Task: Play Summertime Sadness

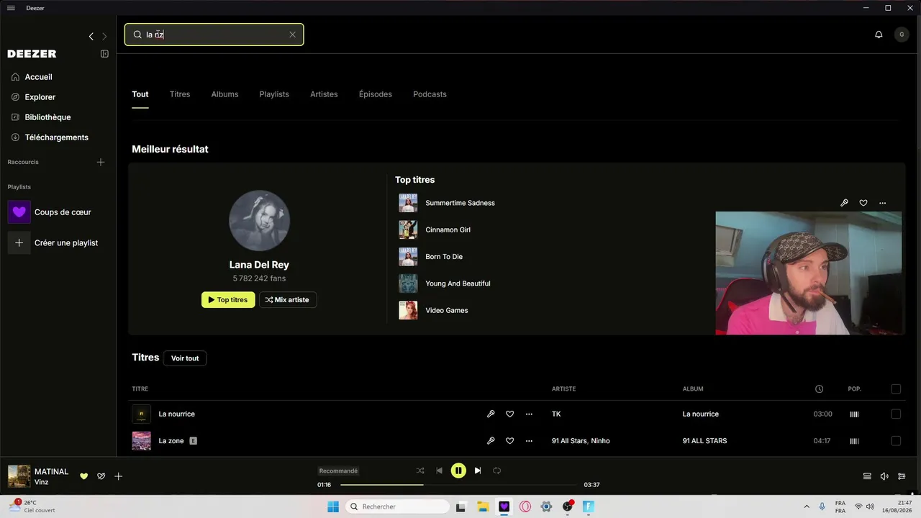Action: 460,203
